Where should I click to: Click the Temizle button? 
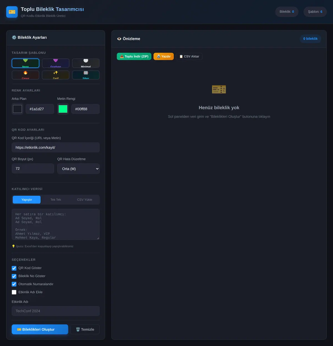pos(85,329)
